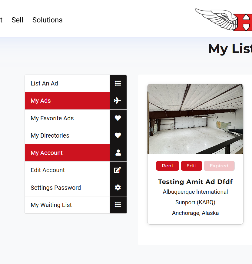The image size is (252, 264).
Task: Open Settings Password from sidebar
Action: (x=56, y=188)
